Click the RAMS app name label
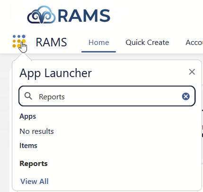This screenshot has width=203, height=192. 51,42
